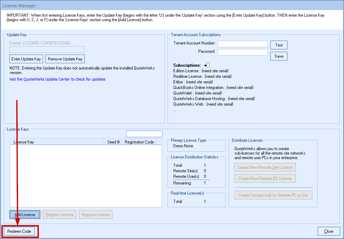Click Create Security.mdb for Remote PC or Site
Image resolution: width=344 pixels, height=239 pixels.
273,195
